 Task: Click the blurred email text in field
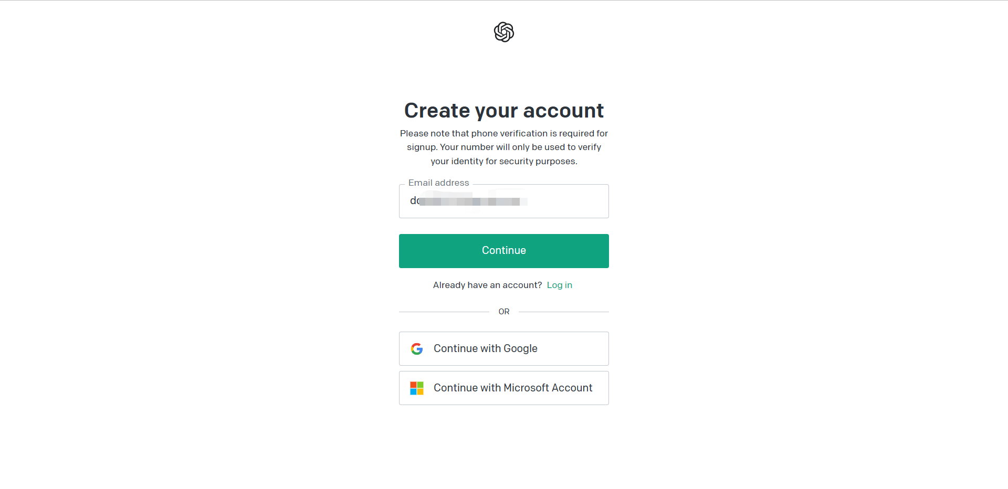[x=468, y=201]
